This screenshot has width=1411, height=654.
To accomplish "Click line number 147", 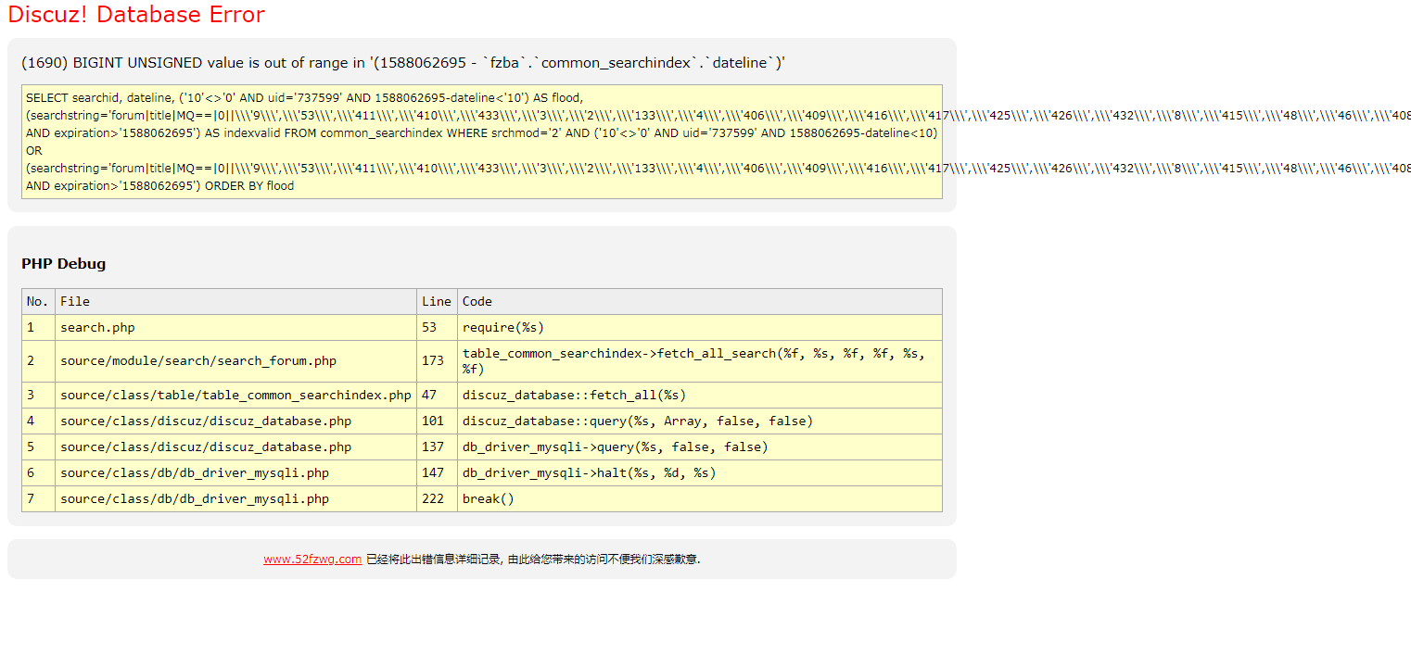I will tap(438, 473).
